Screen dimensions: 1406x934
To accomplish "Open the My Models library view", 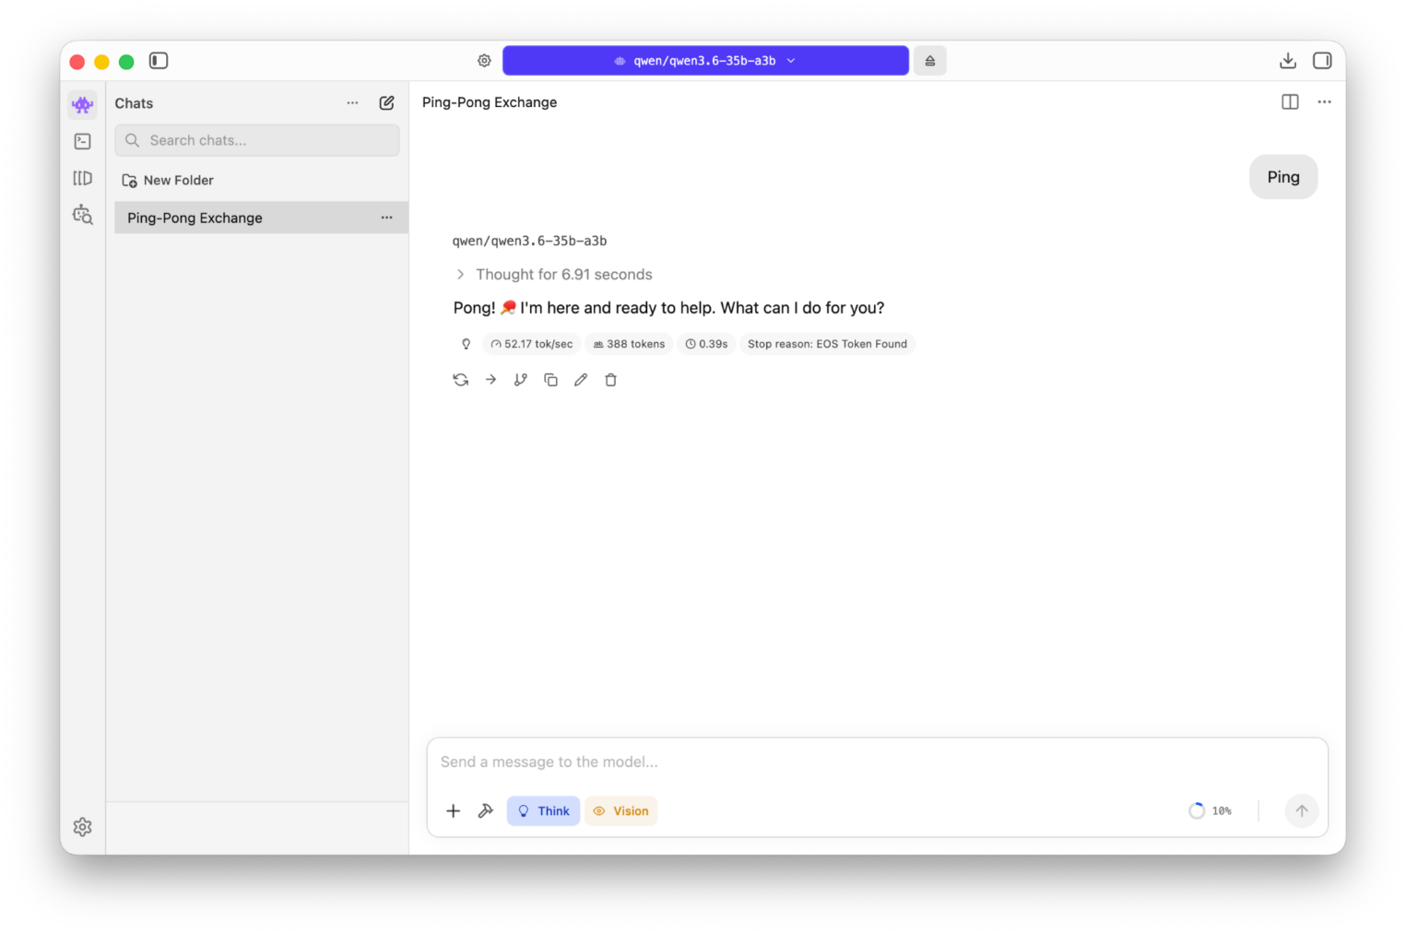I will click(82, 178).
